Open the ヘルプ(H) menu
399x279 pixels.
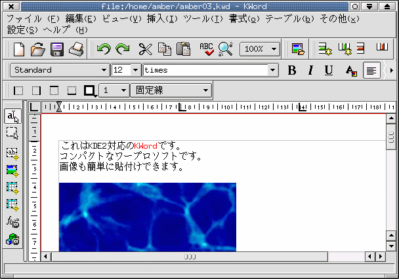tap(66, 30)
